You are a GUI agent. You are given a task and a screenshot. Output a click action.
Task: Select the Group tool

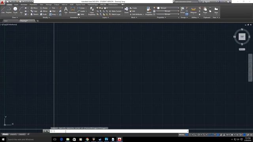click(x=182, y=10)
